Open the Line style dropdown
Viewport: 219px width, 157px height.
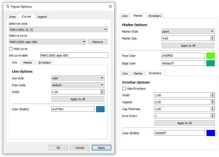[x=78, y=78]
